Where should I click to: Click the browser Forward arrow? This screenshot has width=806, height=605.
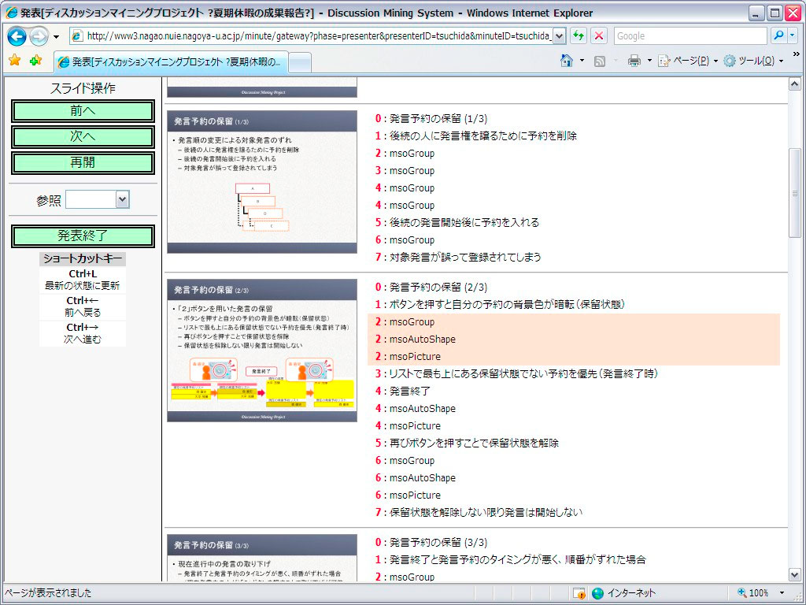click(x=39, y=36)
